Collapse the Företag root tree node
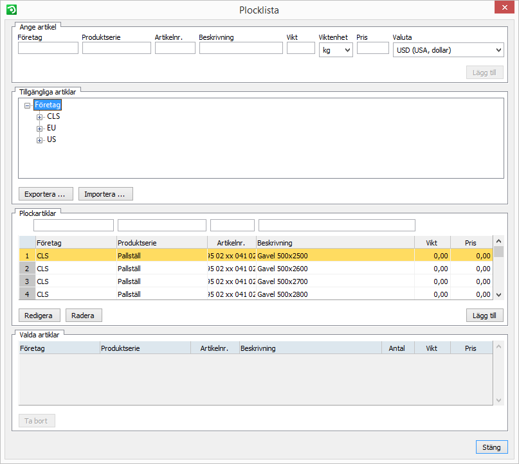 (x=27, y=105)
